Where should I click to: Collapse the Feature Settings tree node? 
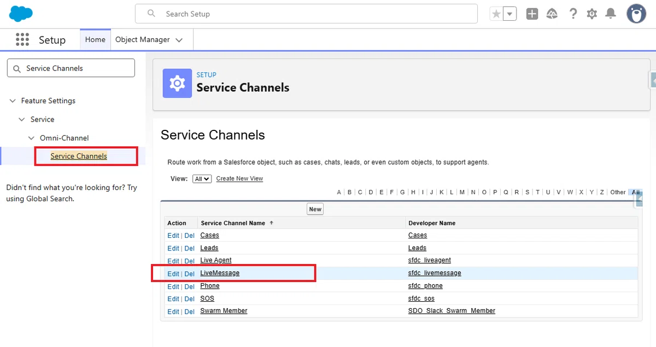(x=13, y=101)
